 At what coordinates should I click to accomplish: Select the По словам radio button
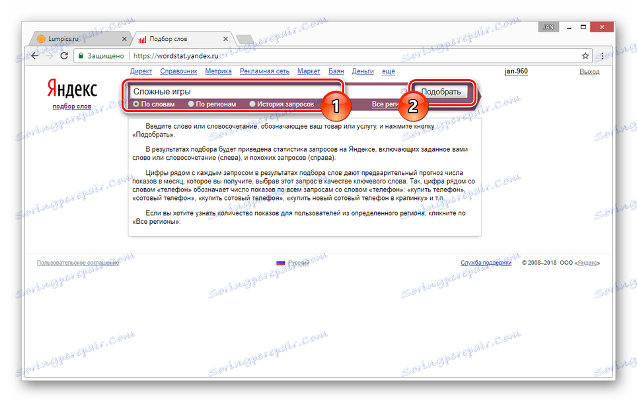136,104
